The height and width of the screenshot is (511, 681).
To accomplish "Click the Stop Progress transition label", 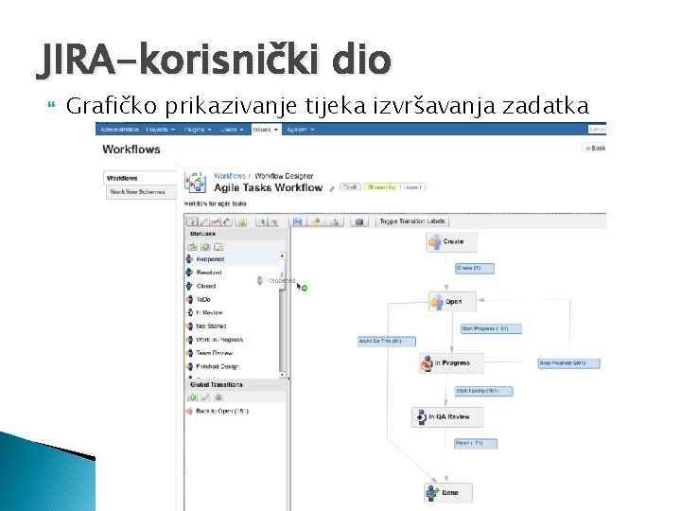I will point(568,362).
